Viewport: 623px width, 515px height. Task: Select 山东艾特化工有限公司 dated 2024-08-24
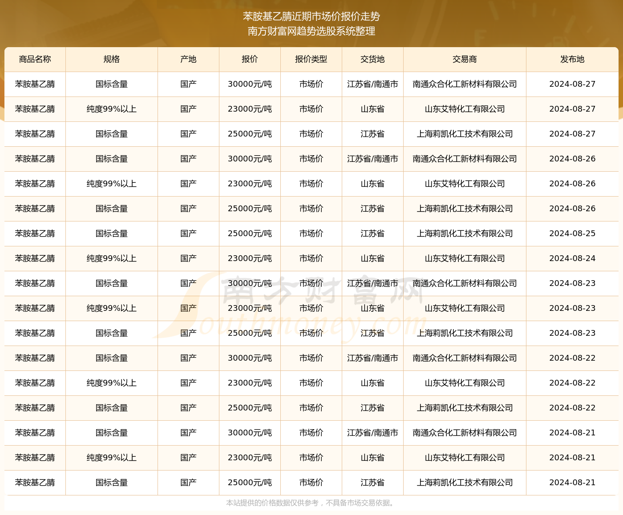tap(465, 258)
